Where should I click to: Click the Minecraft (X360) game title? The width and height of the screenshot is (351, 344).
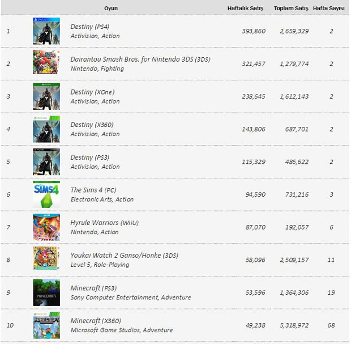95,321
